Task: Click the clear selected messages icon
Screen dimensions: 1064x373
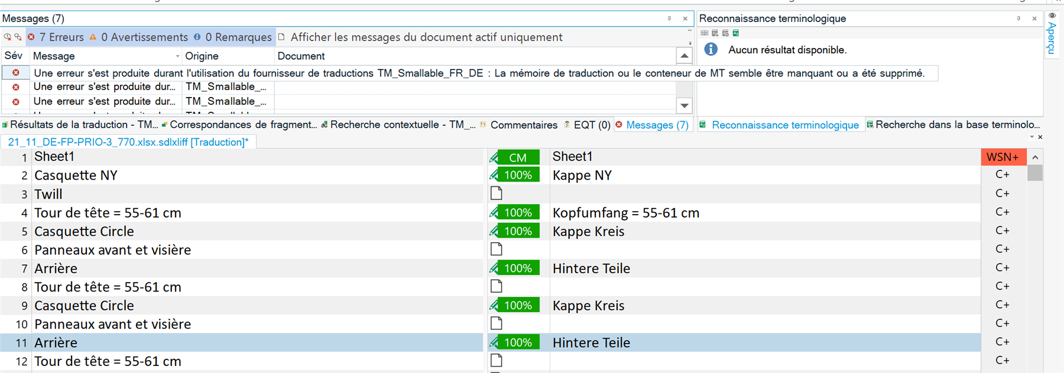Action: [18, 37]
